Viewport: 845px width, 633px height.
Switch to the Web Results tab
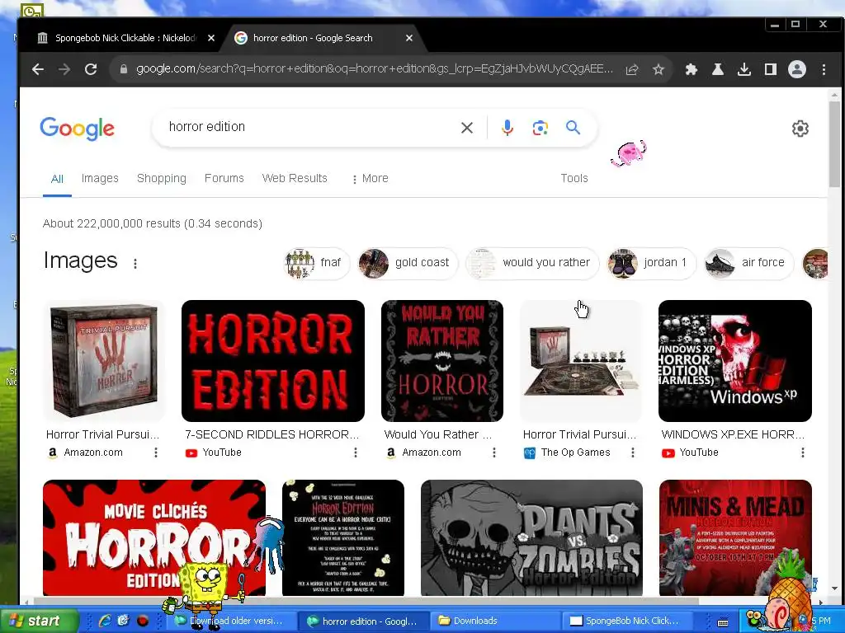(295, 178)
